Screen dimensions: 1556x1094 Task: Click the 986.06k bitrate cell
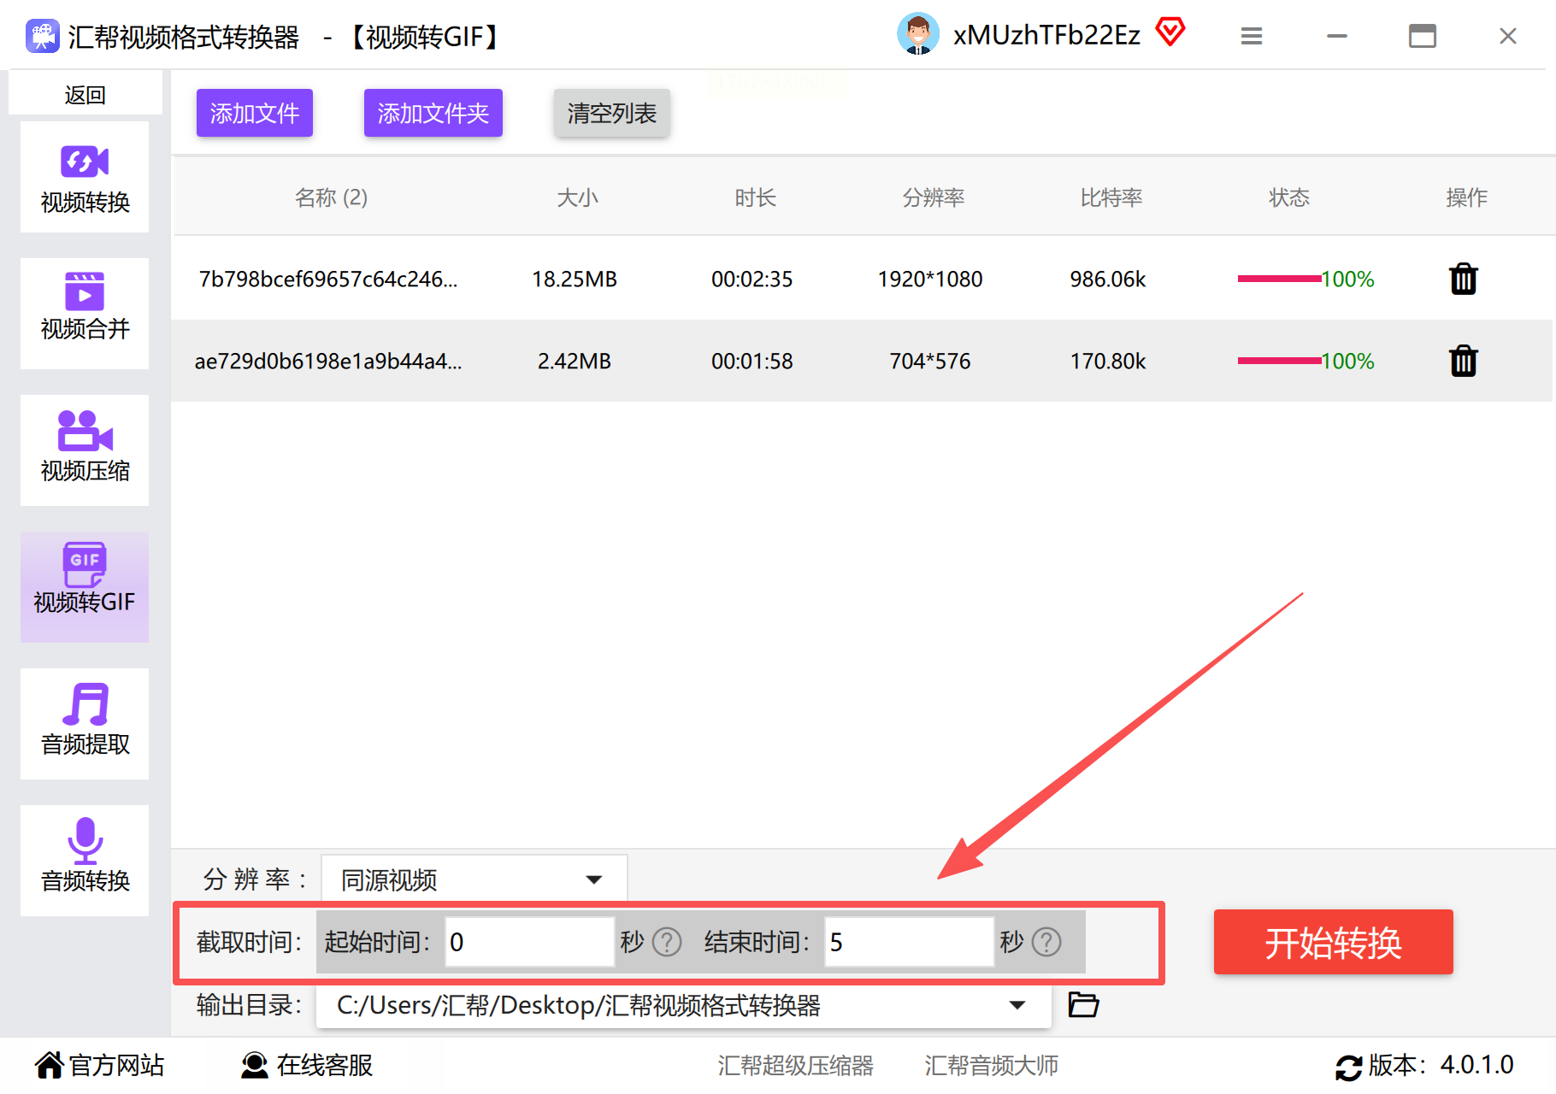[1108, 279]
